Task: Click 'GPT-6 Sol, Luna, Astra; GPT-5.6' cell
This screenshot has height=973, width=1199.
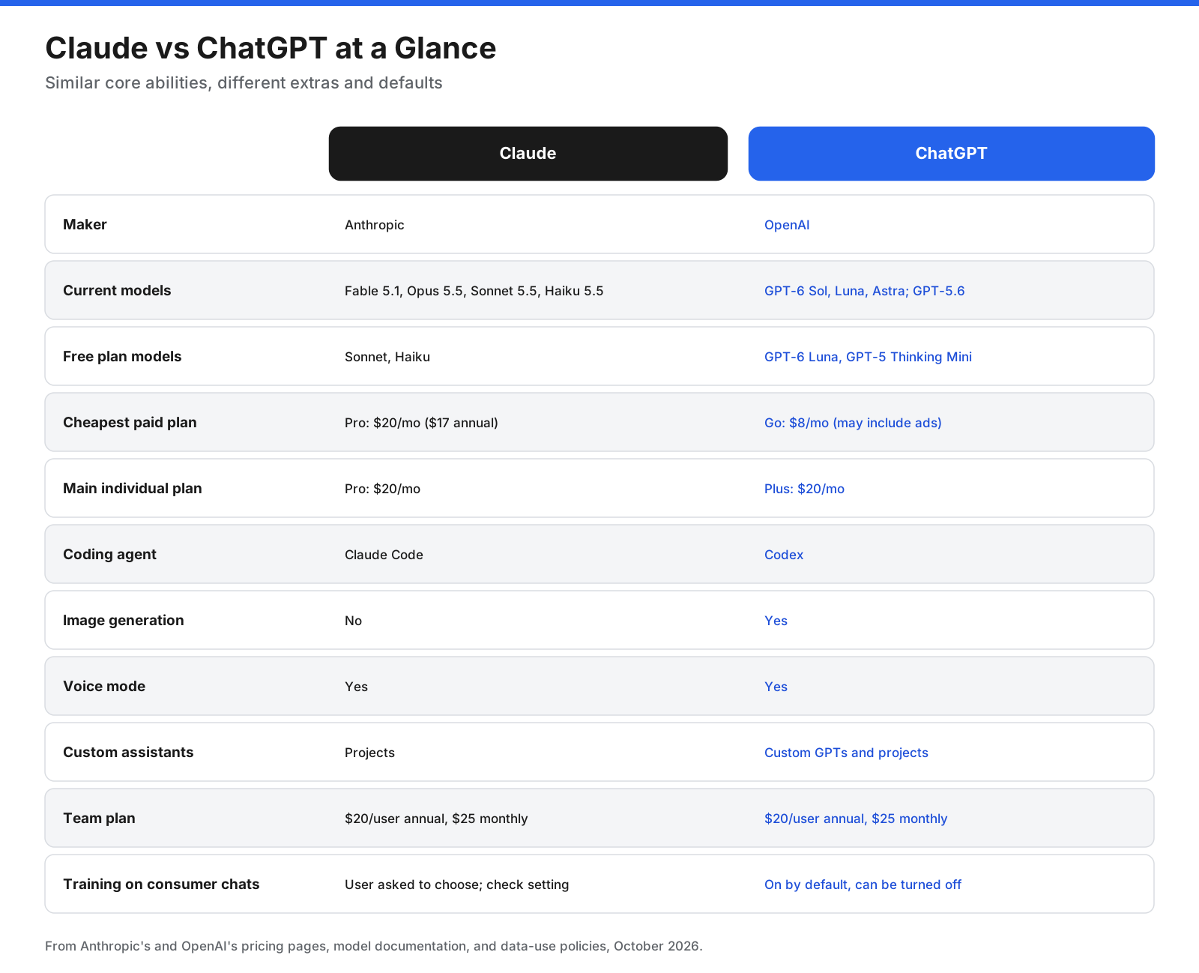Action: point(864,291)
